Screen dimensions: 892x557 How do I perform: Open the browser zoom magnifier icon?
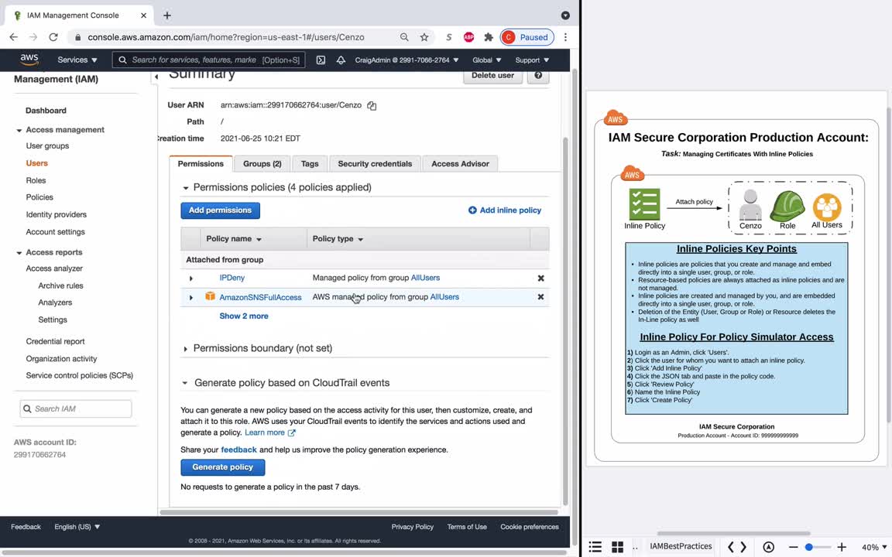(x=404, y=37)
